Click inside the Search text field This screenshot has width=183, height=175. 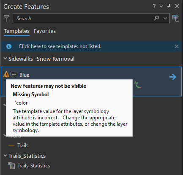point(83,18)
